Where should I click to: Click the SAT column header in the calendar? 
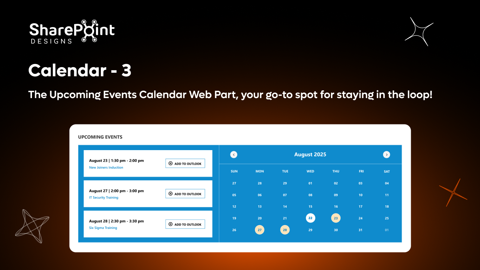(387, 171)
